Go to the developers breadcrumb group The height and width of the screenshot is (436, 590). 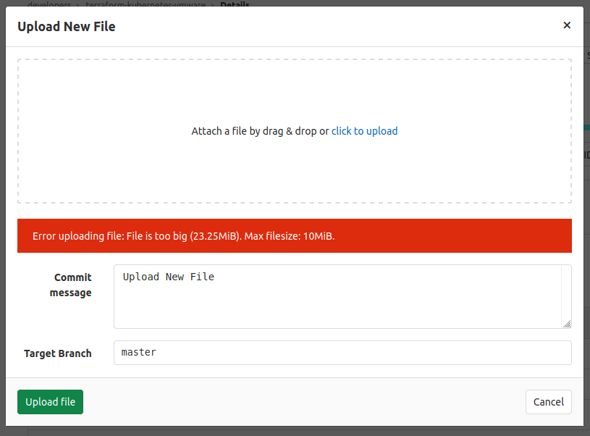[x=49, y=4]
